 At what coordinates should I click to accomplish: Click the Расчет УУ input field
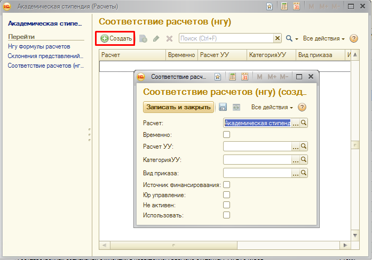pyautogui.click(x=257, y=147)
